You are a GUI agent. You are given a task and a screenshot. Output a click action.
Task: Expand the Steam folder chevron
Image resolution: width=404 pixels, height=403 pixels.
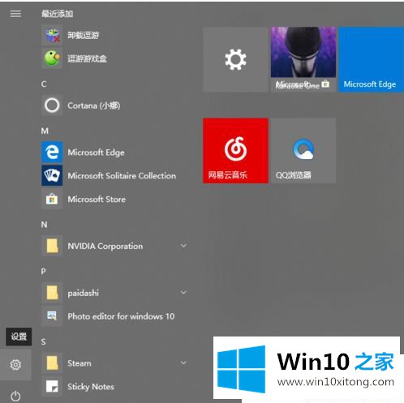pyautogui.click(x=183, y=362)
